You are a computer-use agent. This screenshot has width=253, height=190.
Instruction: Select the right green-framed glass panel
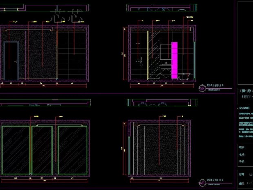click(72, 149)
